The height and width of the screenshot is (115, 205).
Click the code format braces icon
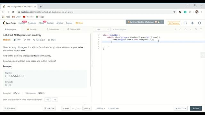[180, 29]
